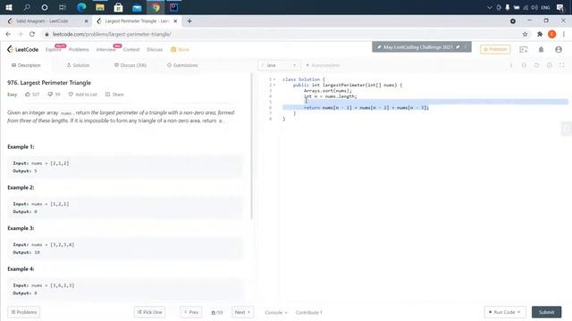Go to the Prev problem
Screen dimensions: 572x321
click(191, 312)
